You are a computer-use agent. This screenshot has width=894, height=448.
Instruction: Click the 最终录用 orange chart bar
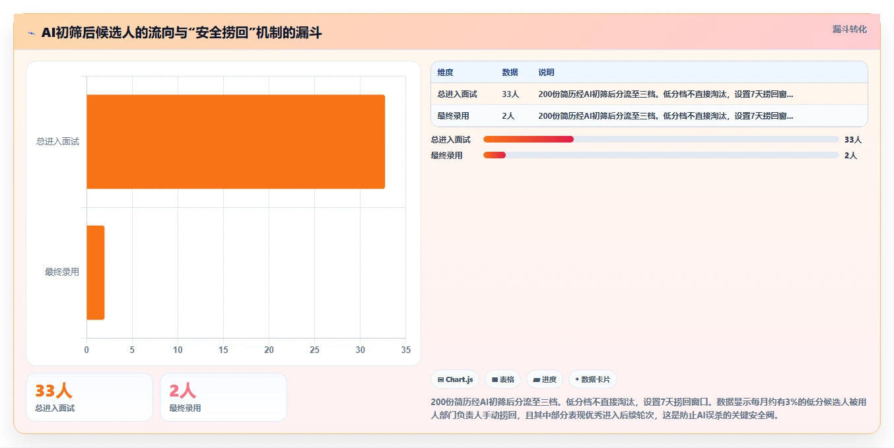tap(95, 272)
